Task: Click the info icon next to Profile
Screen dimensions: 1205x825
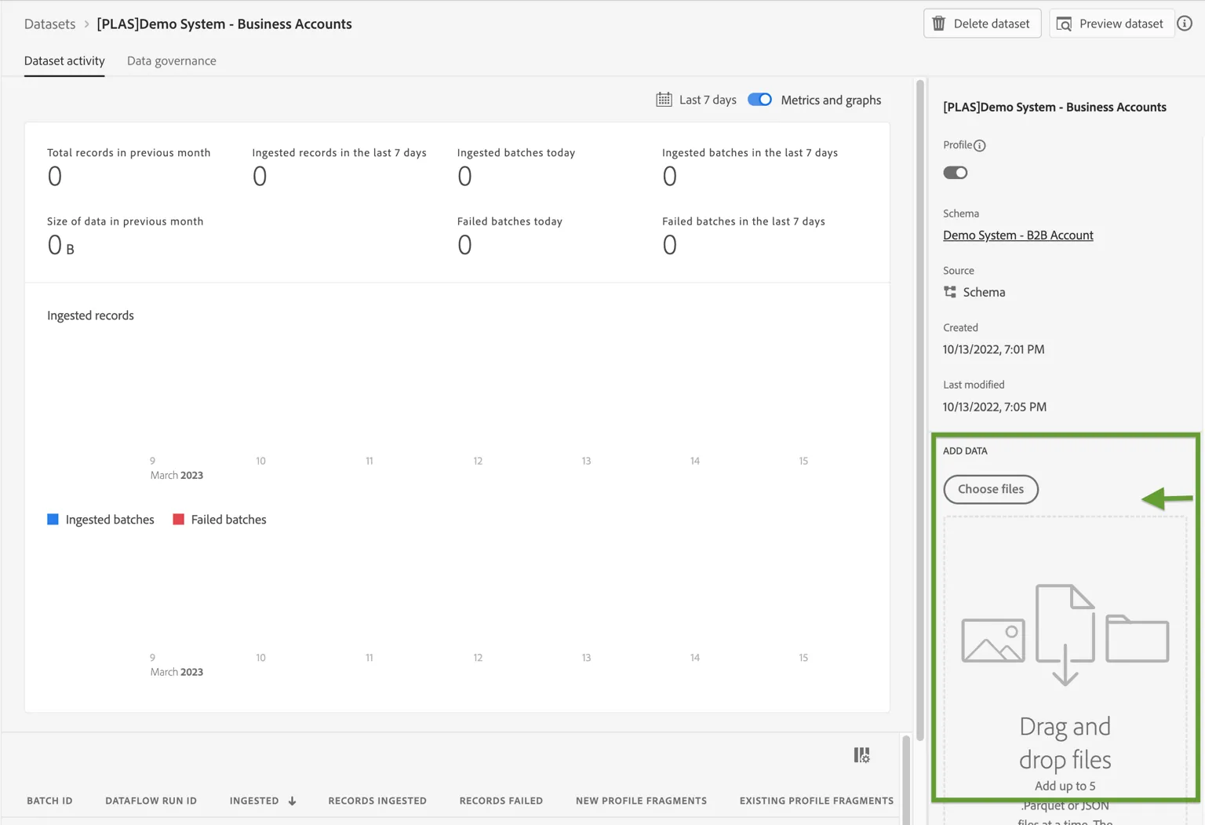Action: 980,145
